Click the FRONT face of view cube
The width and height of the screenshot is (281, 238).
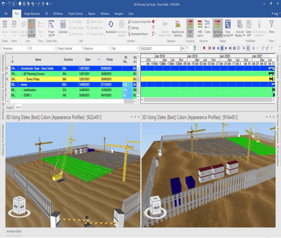157,208
